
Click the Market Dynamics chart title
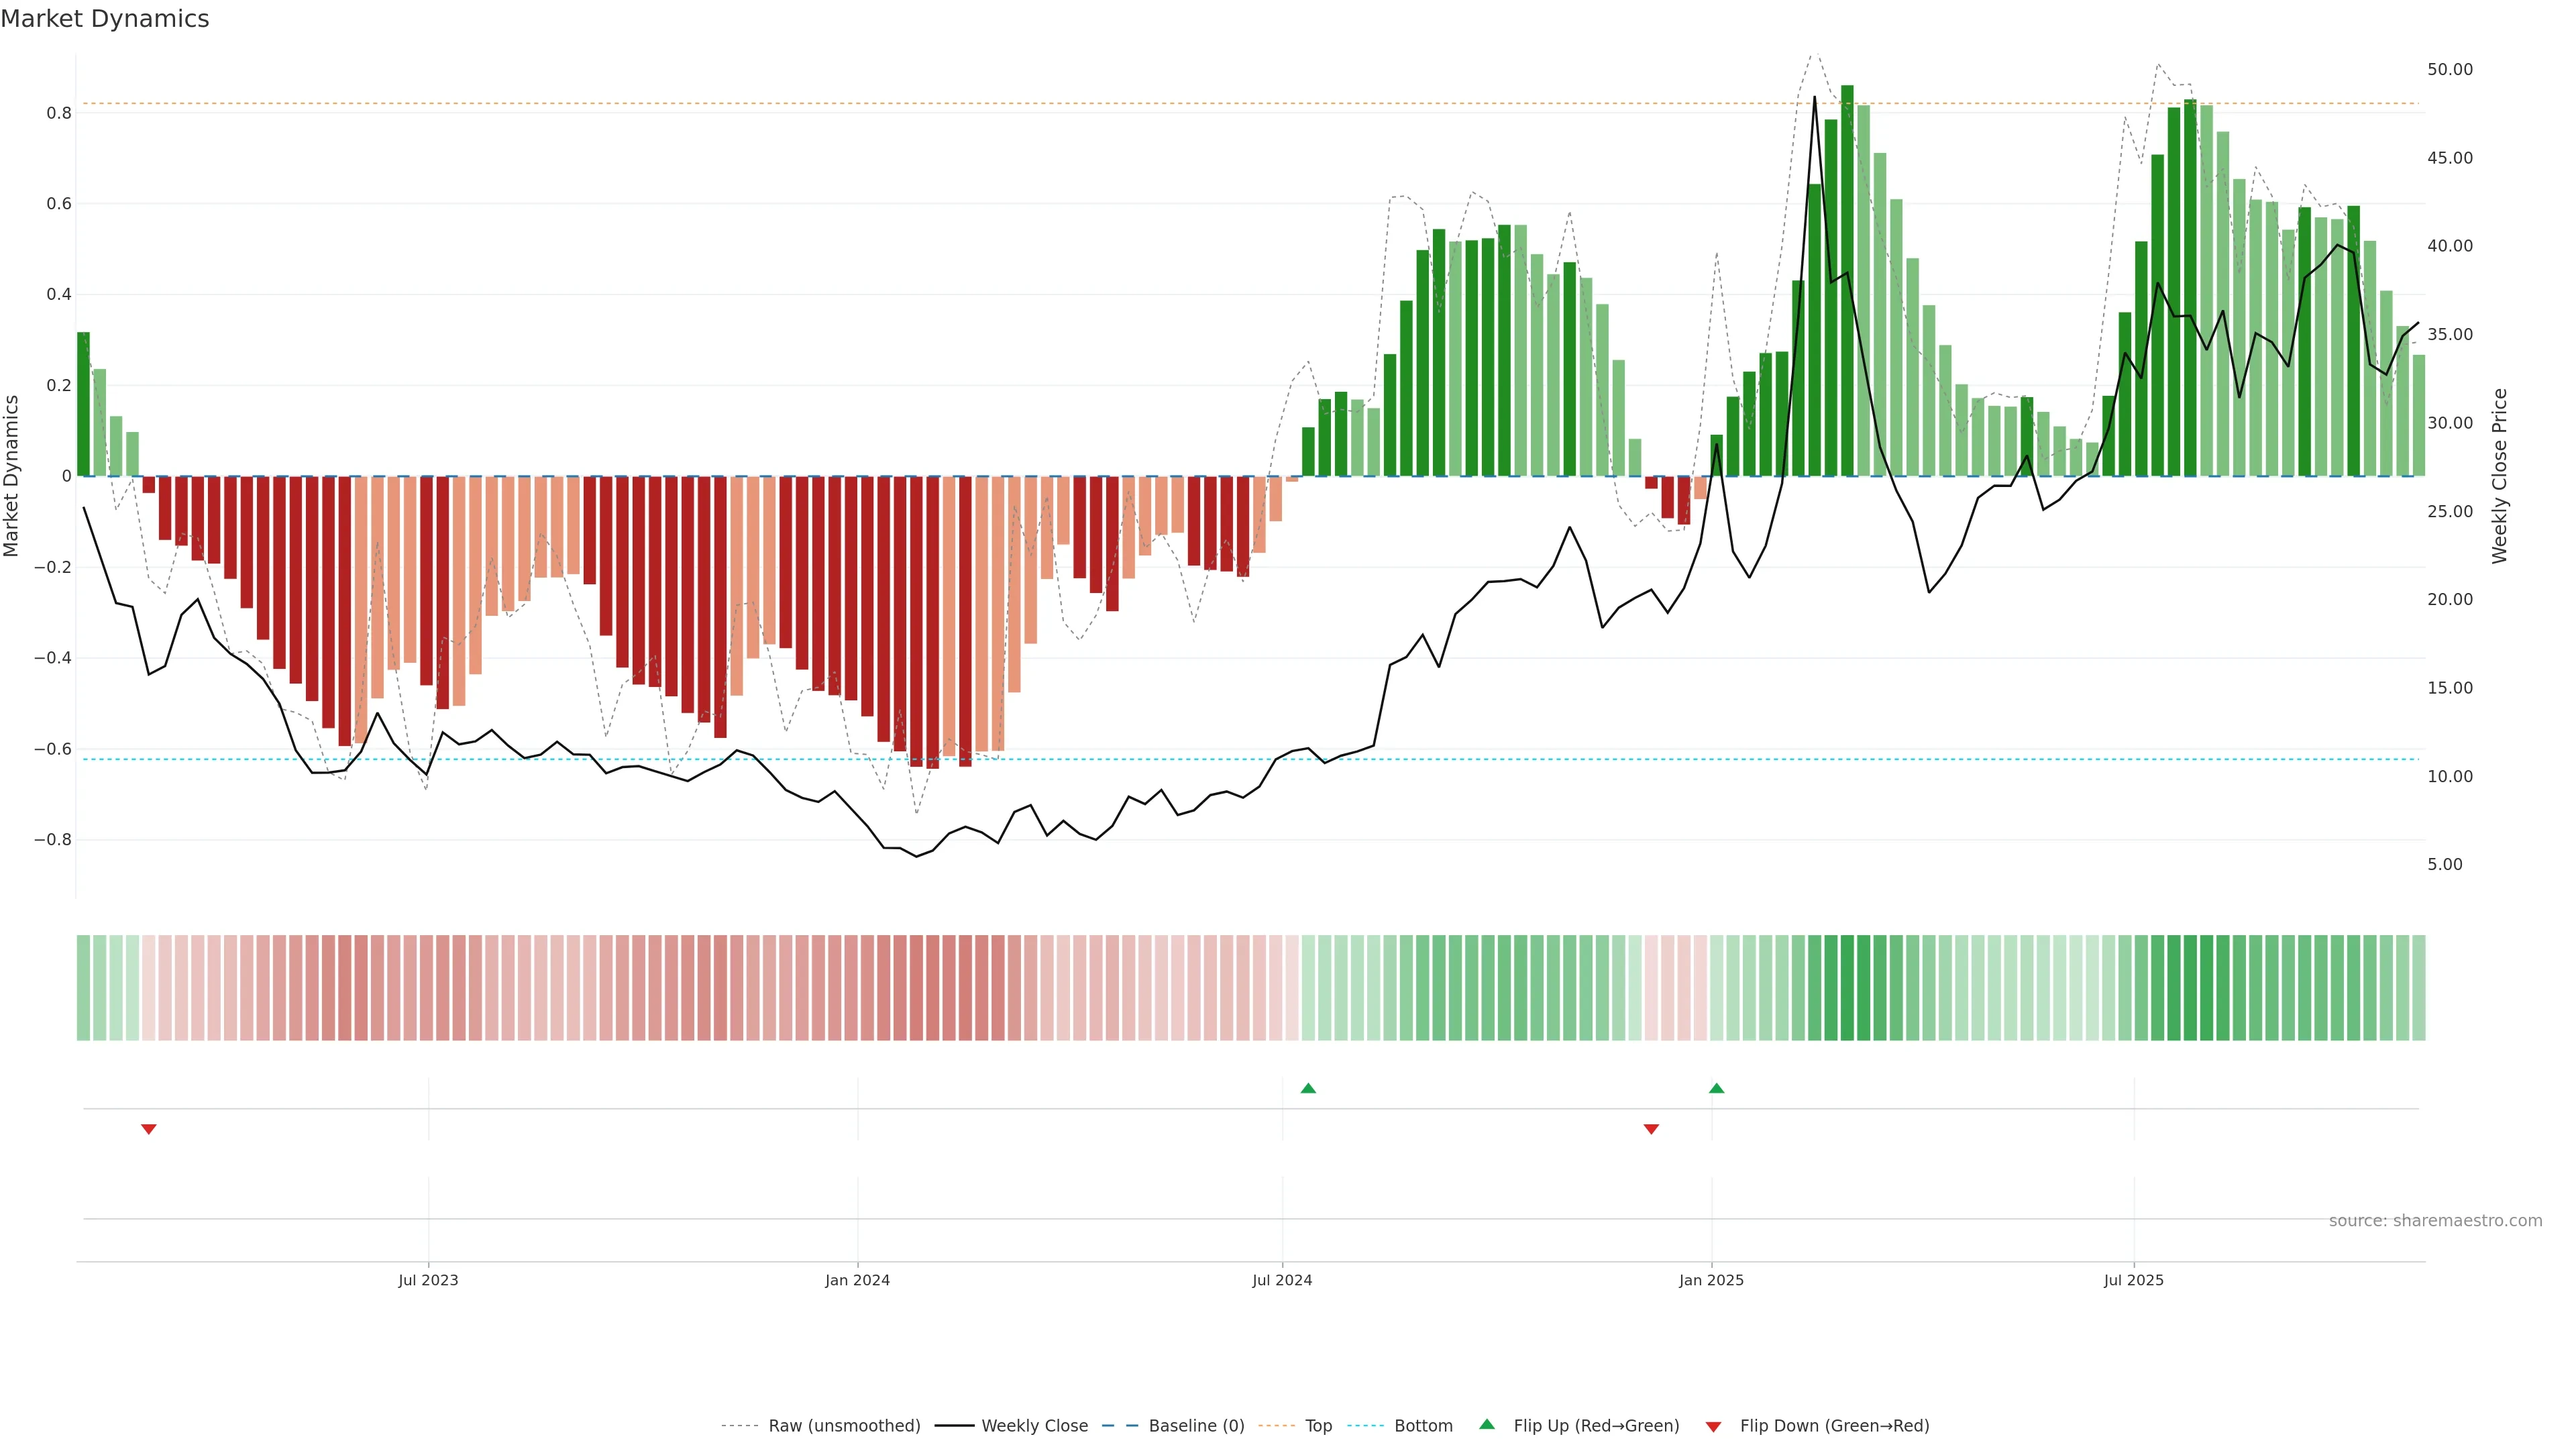coord(105,19)
